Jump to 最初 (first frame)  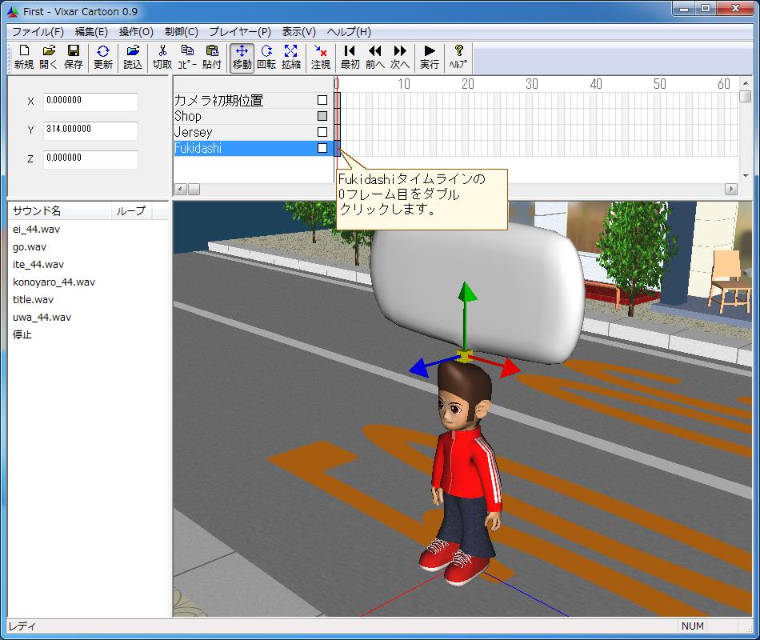(350, 57)
